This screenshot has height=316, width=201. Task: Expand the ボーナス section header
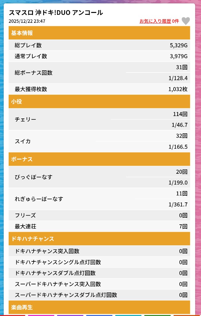[x=99, y=159]
